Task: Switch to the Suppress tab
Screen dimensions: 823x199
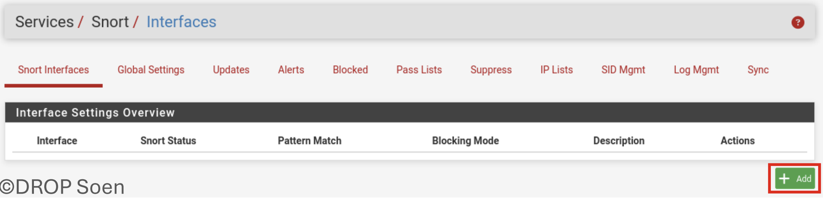Action: click(491, 70)
